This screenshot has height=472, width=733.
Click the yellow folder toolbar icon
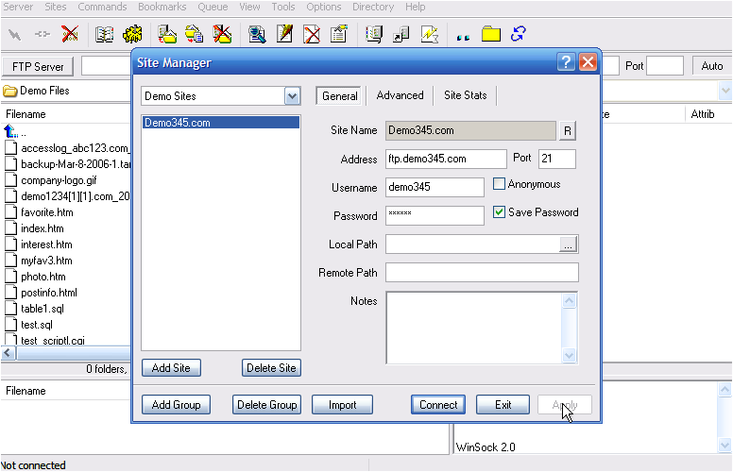490,35
